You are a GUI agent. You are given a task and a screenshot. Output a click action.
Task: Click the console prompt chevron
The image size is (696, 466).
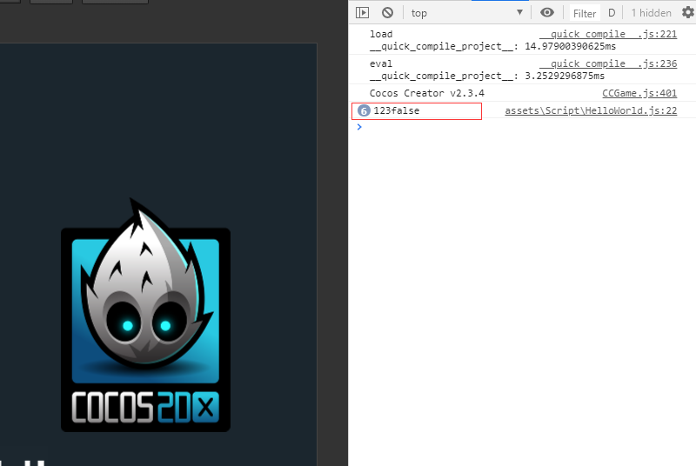(x=359, y=127)
